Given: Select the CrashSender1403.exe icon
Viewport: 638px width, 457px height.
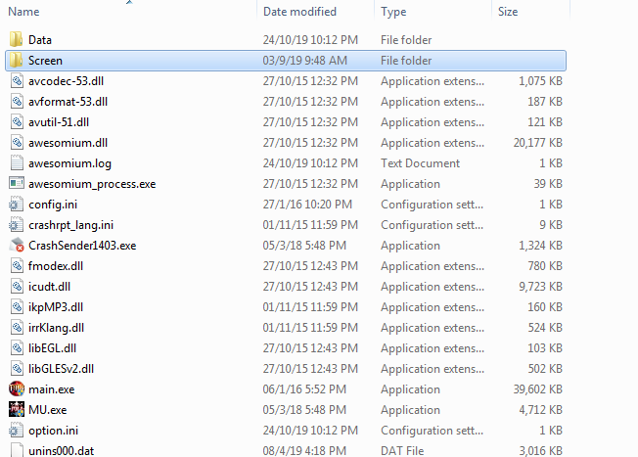Looking at the screenshot, I should (16, 246).
